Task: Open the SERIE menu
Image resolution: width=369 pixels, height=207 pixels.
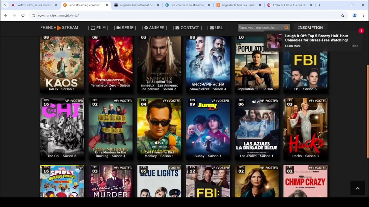Action: (125, 28)
